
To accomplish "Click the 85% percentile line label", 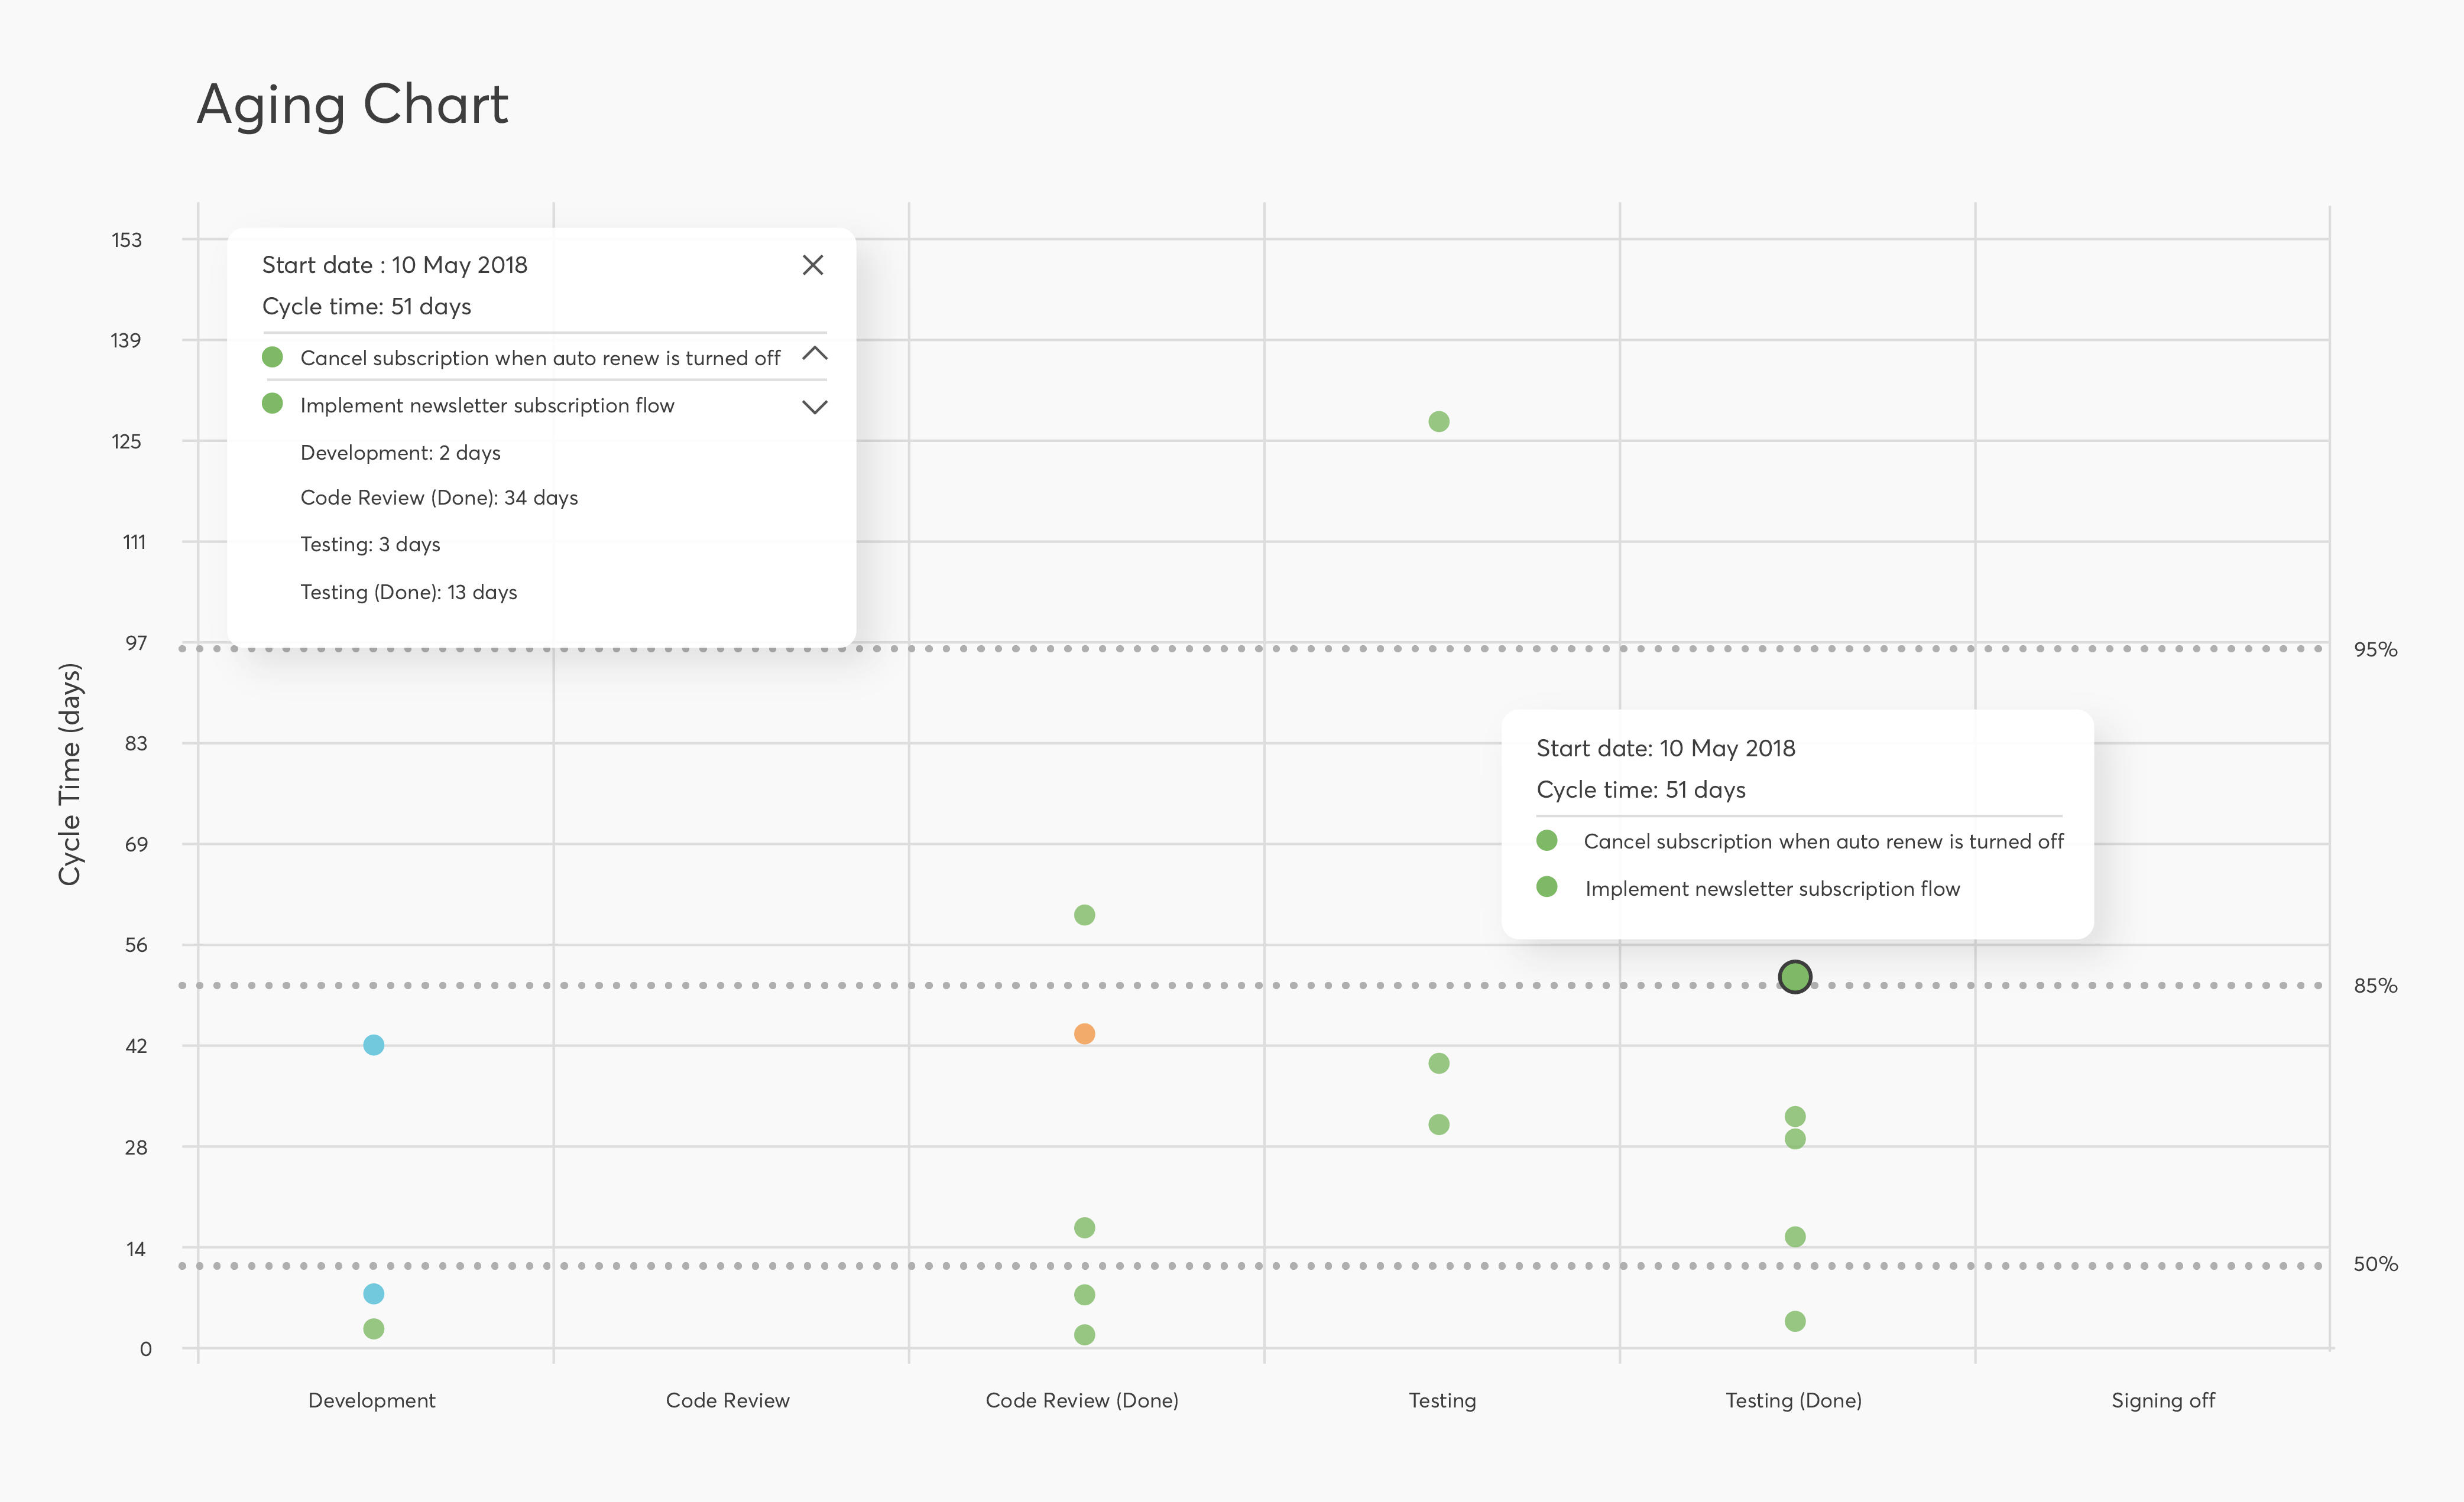I will pyautogui.click(x=2375, y=986).
